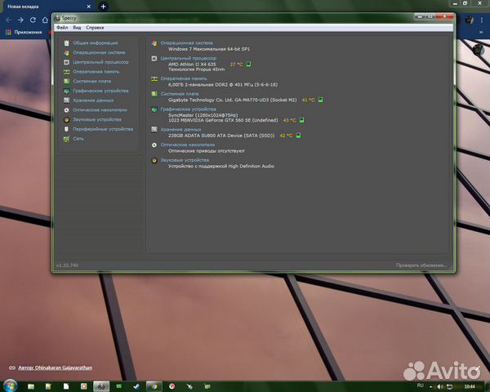
Task: Select Операционная система in the sidebar
Action: pos(99,52)
